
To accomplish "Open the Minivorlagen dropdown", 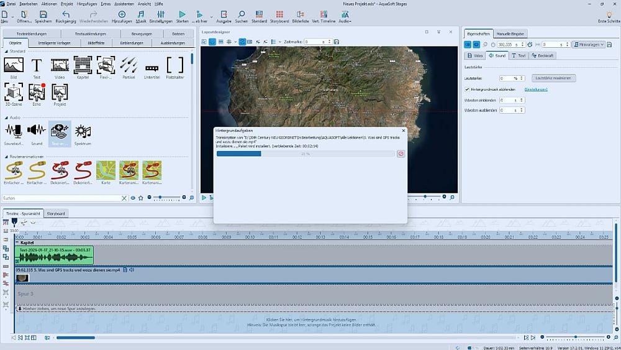I will 587,44.
